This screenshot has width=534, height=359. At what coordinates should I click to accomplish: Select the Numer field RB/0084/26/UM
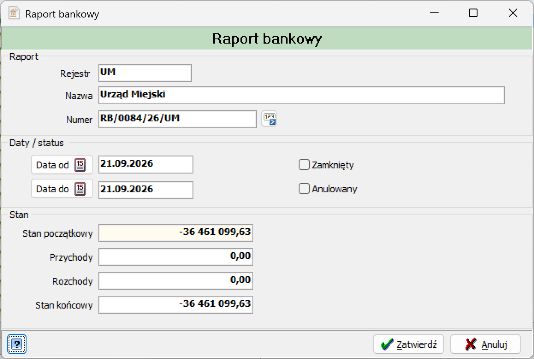[x=178, y=119]
